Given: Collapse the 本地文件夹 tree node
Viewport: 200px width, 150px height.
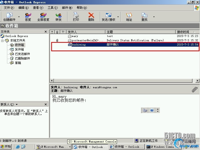Looking at the screenshot, I should pyautogui.click(x=2, y=41).
